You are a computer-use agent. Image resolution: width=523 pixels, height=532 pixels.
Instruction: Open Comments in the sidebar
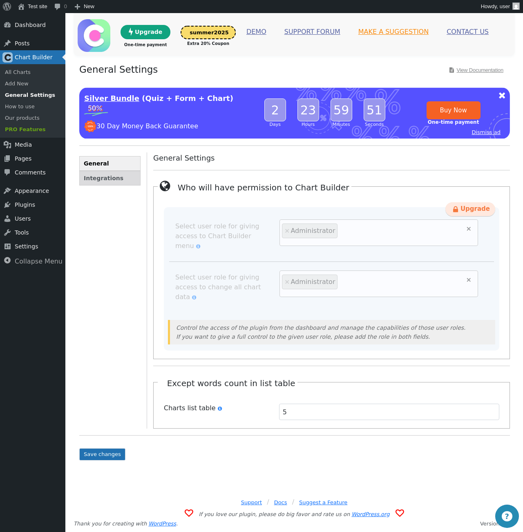33,172
